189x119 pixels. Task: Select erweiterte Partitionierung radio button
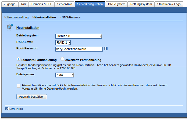[62, 59]
